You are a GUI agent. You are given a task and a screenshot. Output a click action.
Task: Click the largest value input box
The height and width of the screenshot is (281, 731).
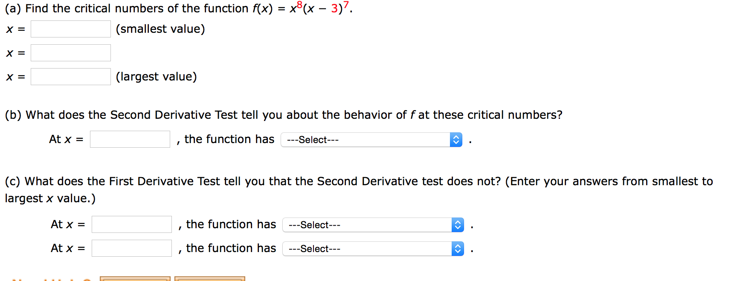click(x=70, y=76)
